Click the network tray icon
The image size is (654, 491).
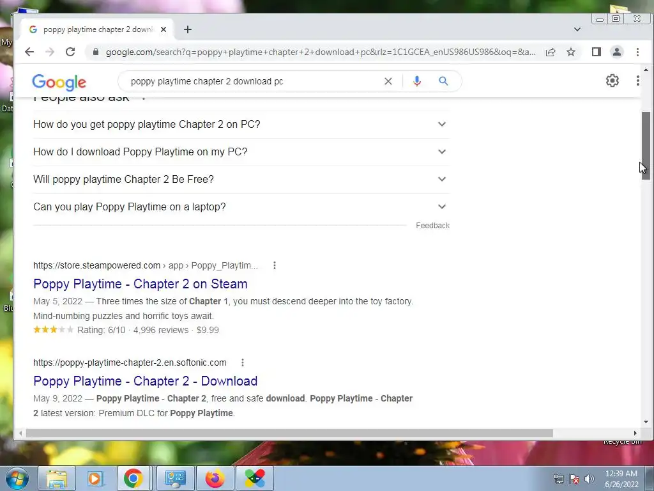coord(558,479)
